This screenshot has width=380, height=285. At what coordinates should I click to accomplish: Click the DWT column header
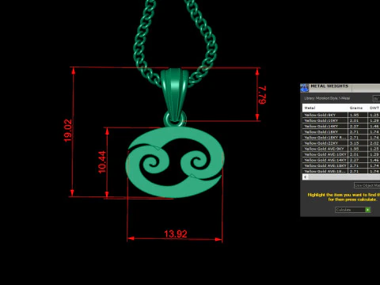click(374, 108)
